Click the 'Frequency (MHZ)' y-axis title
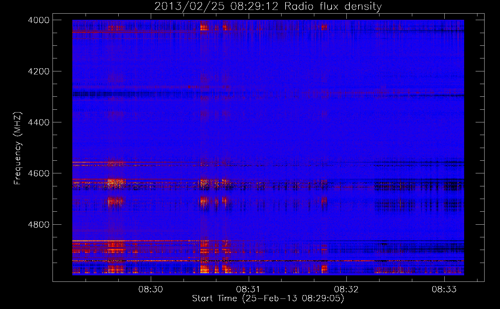The width and height of the screenshot is (500, 309). (x=18, y=148)
